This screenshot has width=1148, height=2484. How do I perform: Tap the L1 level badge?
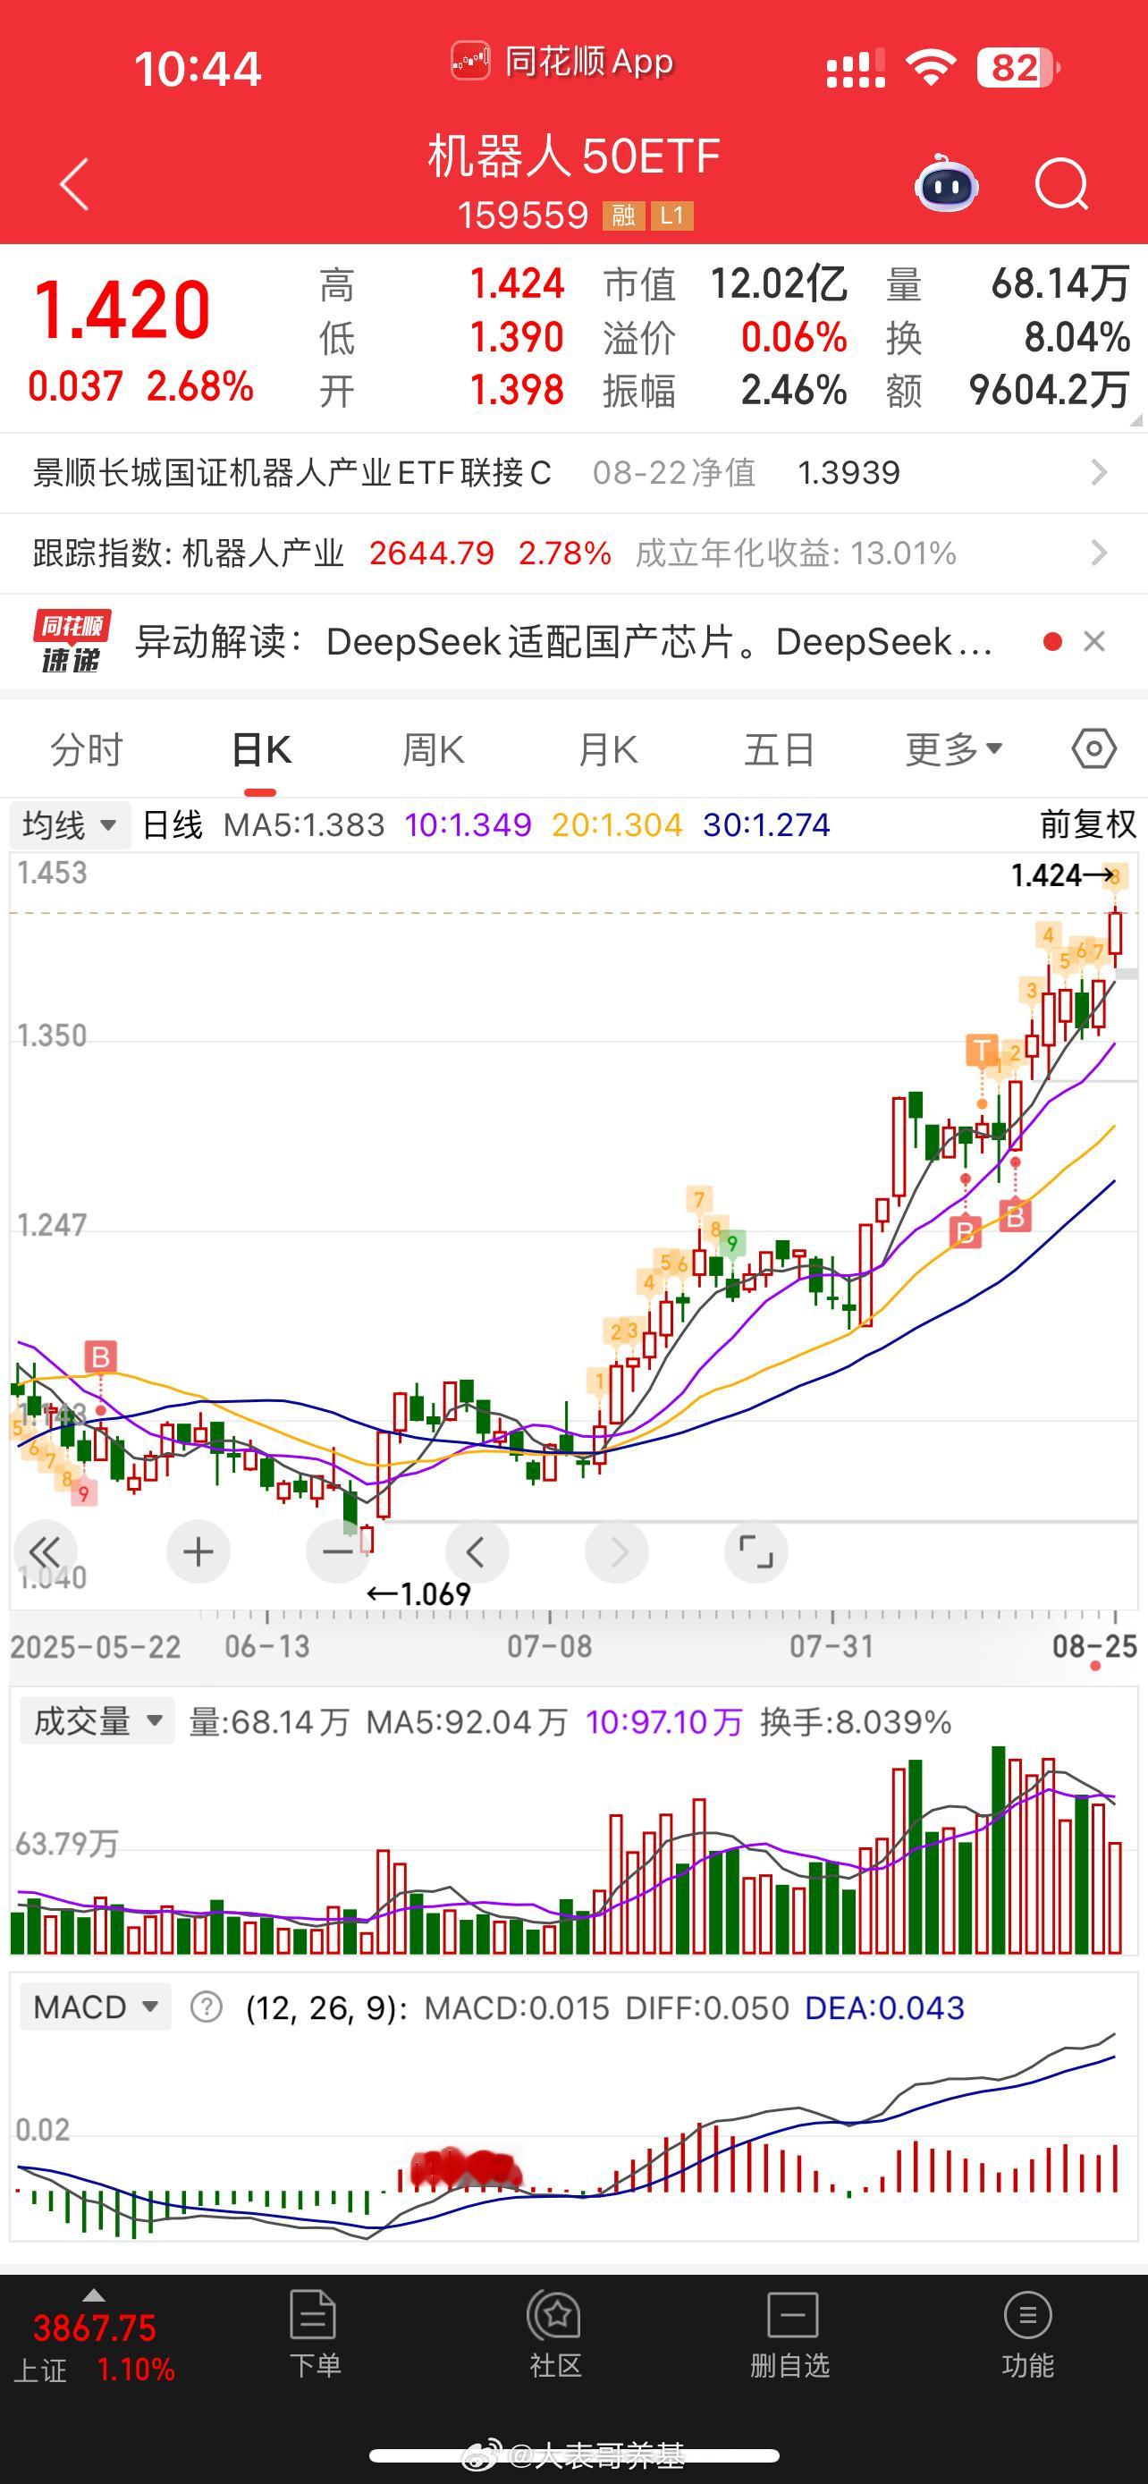[x=671, y=215]
